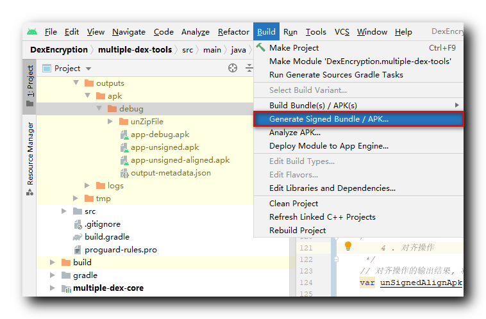Open the Run menu
This screenshot has width=486, height=319.
(290, 31)
